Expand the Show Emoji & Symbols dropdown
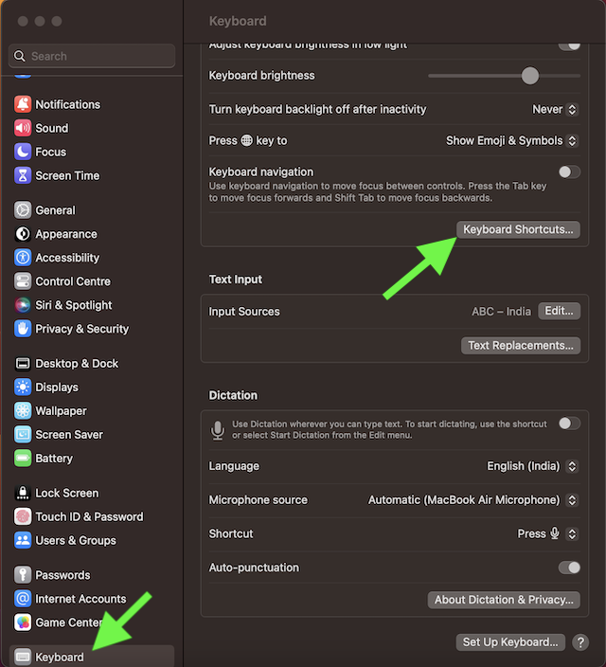606x667 pixels. tap(511, 141)
